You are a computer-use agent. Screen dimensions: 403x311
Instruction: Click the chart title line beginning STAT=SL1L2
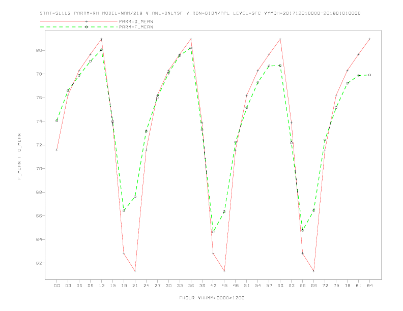200,13
